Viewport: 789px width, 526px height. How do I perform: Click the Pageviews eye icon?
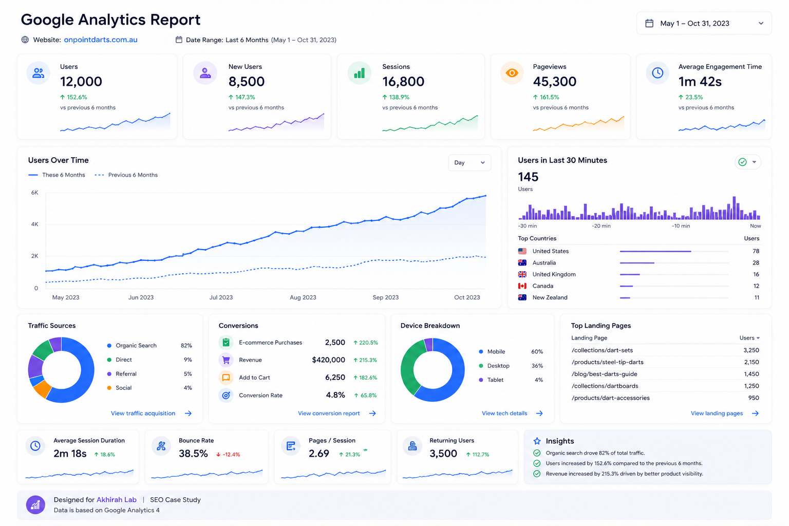[x=512, y=73]
